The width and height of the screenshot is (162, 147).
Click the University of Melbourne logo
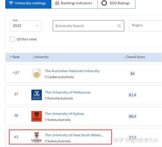tap(37, 95)
